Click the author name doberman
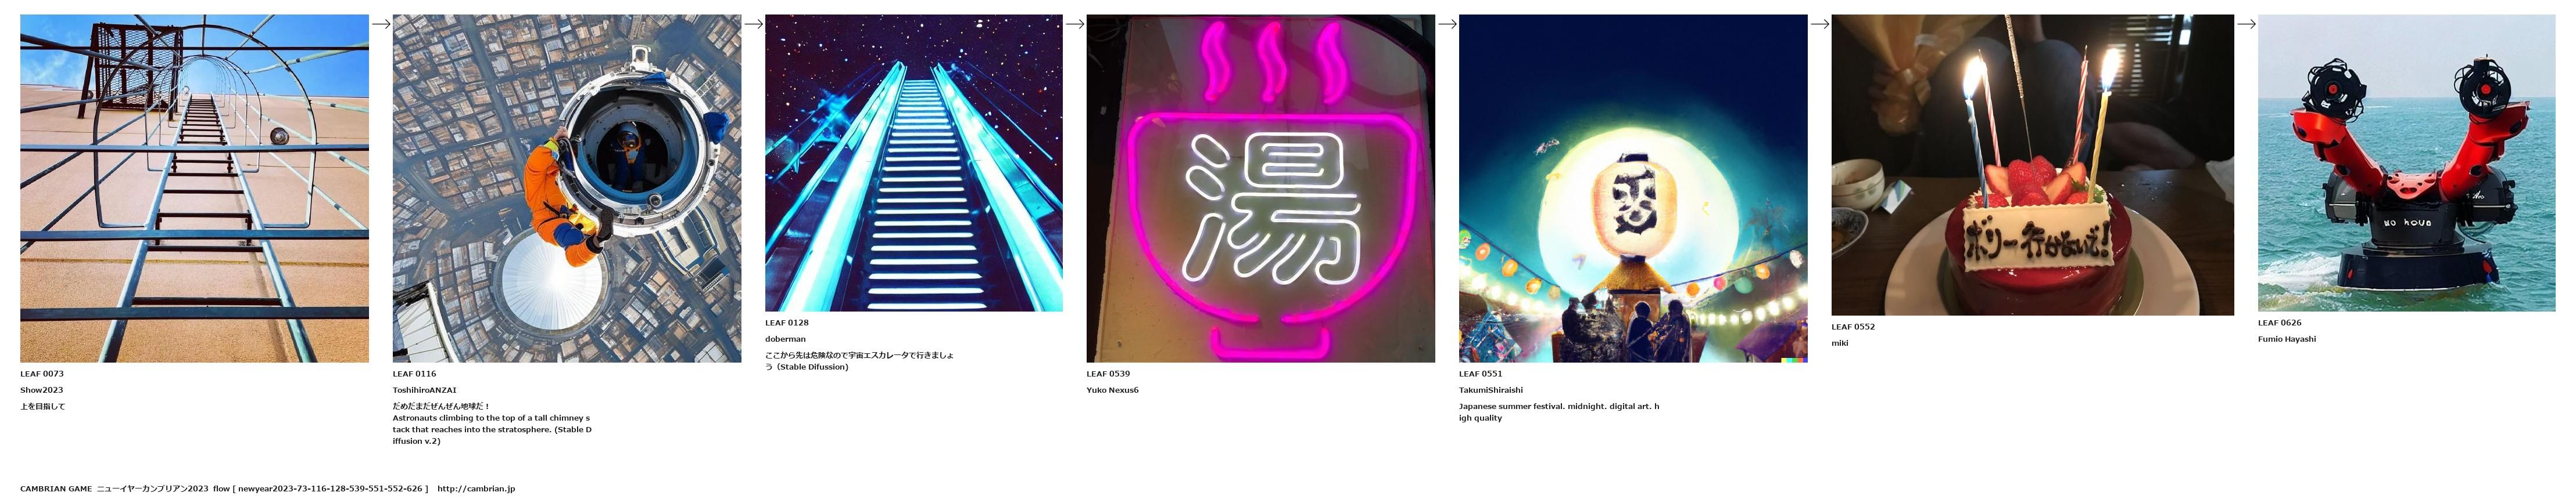 click(x=785, y=339)
